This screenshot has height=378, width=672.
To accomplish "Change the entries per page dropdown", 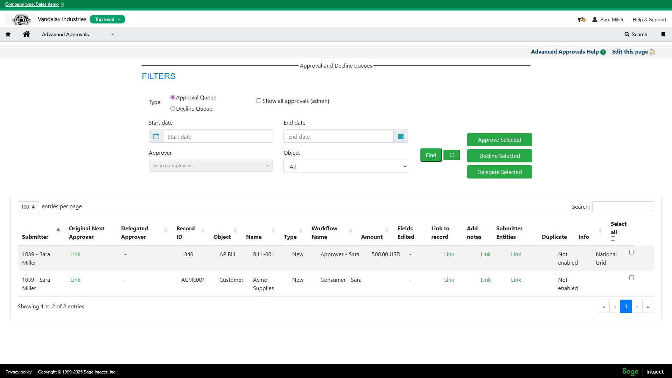I will (28, 207).
